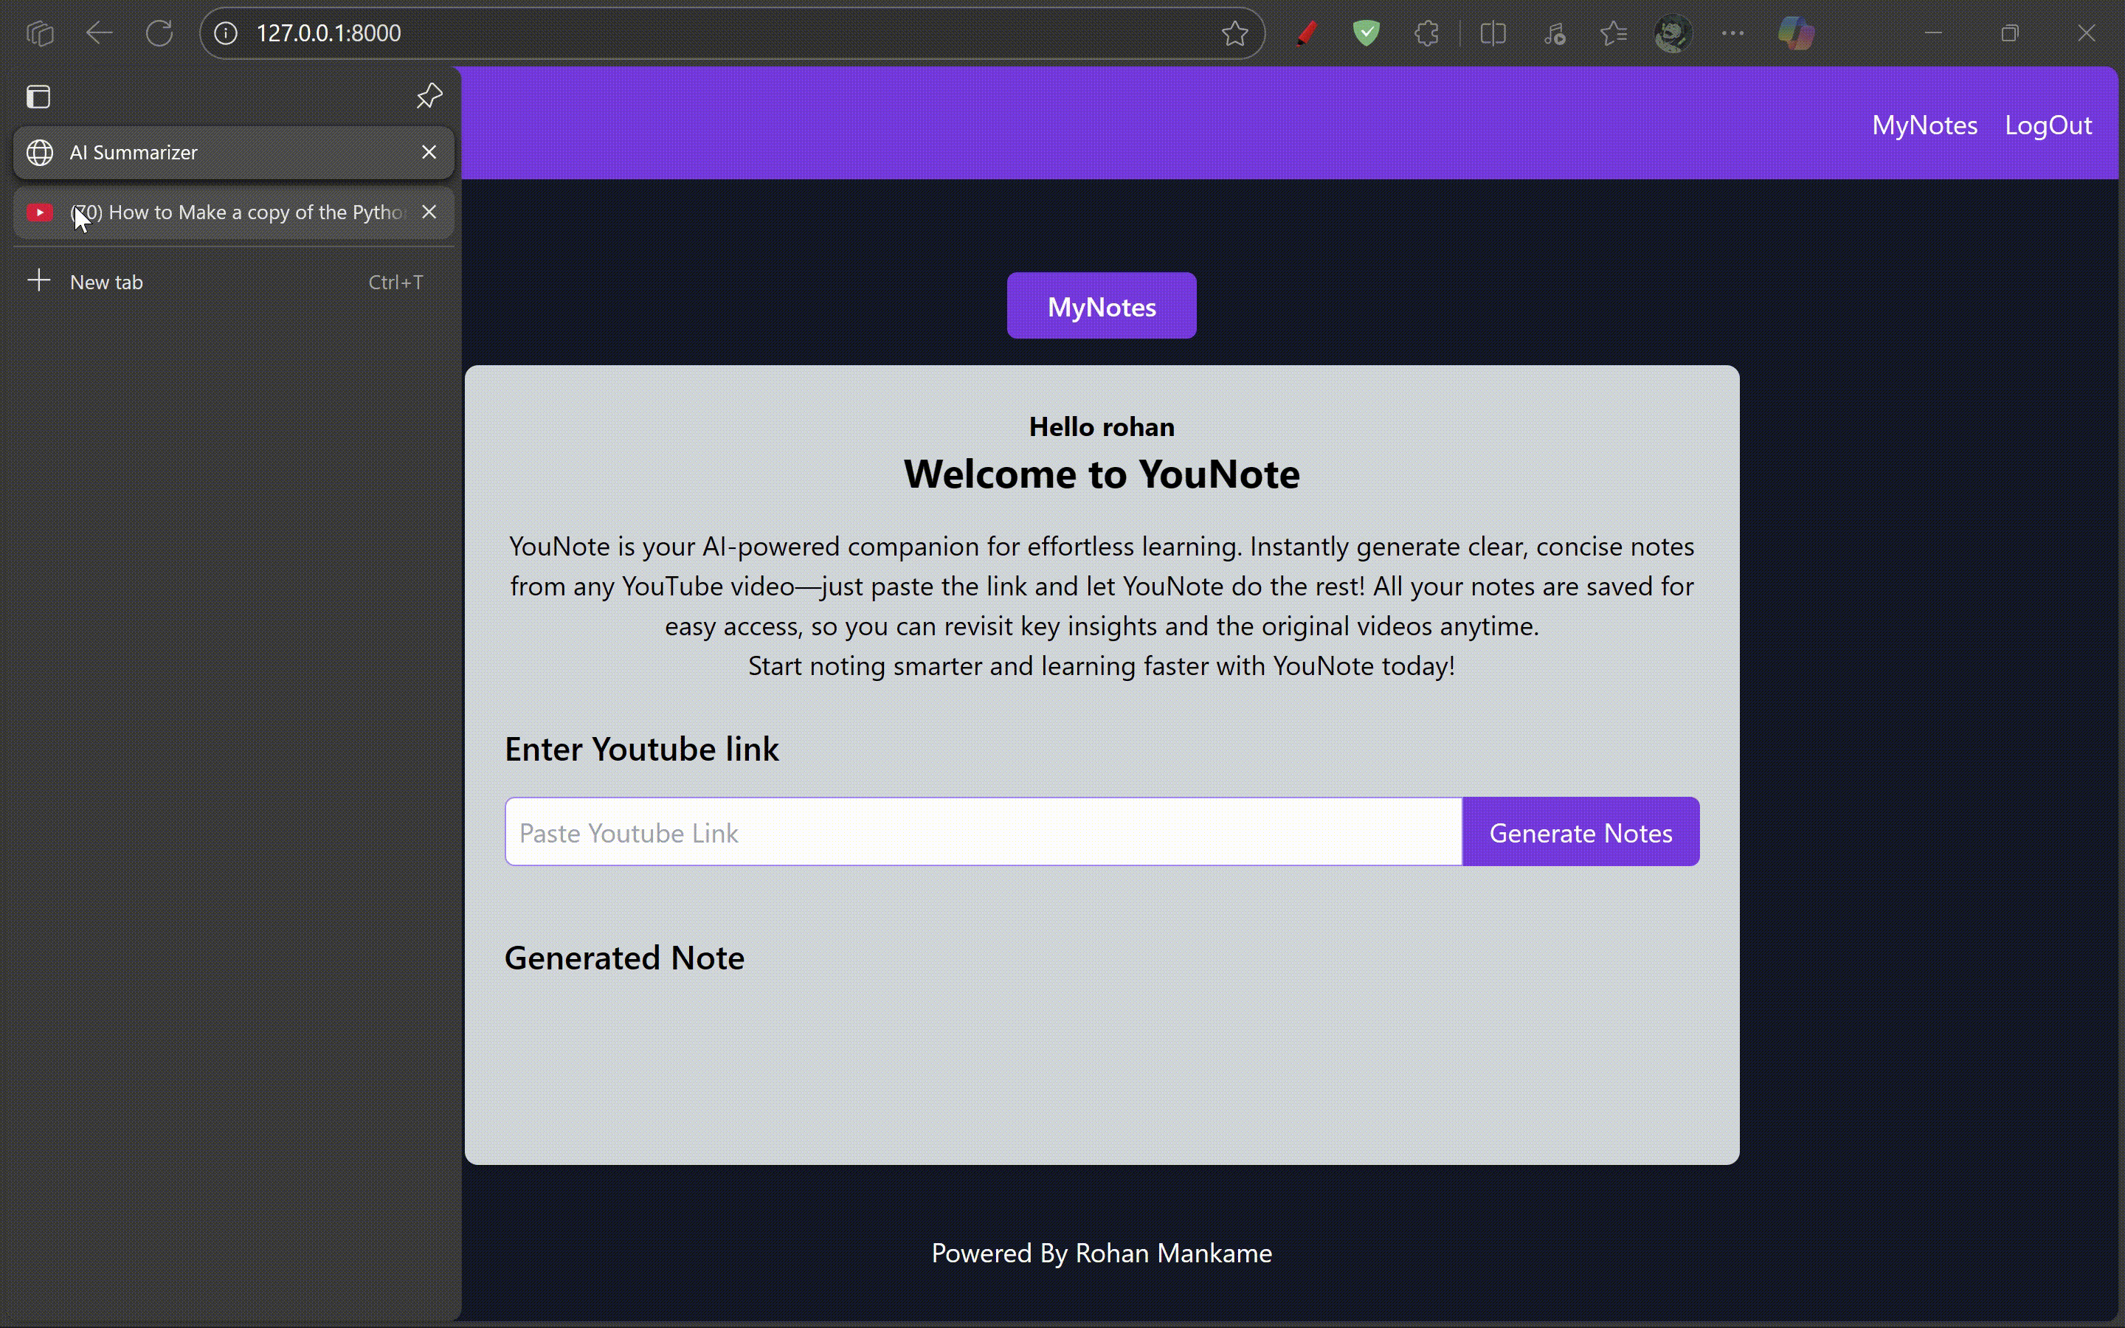Switch to the AI Summarizer tab
The image size is (2125, 1328).
(220, 153)
